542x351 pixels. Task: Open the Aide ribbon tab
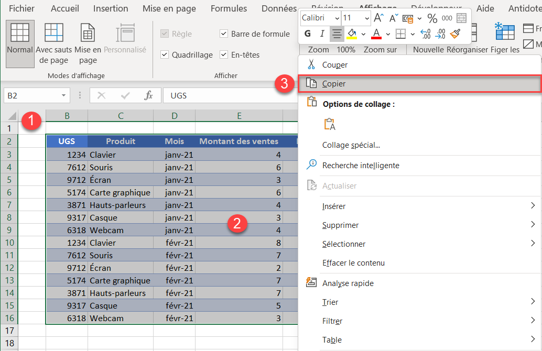(x=485, y=8)
